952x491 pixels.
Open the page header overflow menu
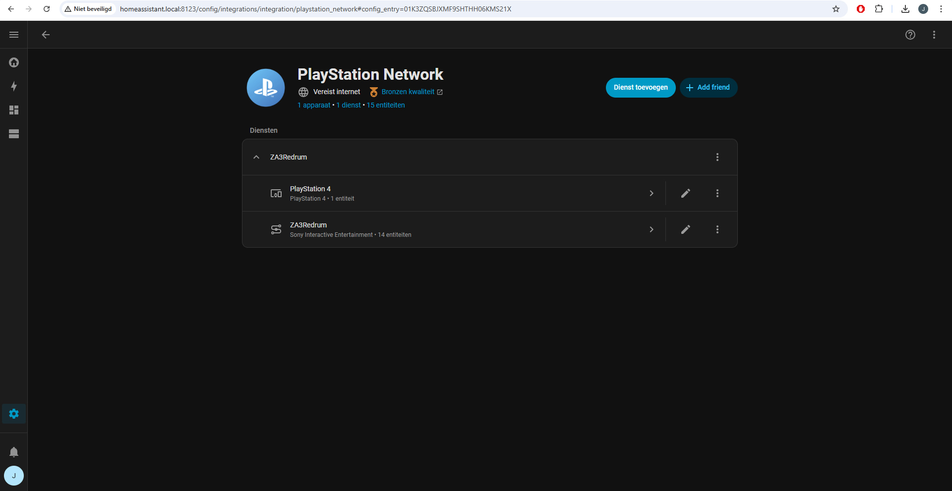(934, 35)
